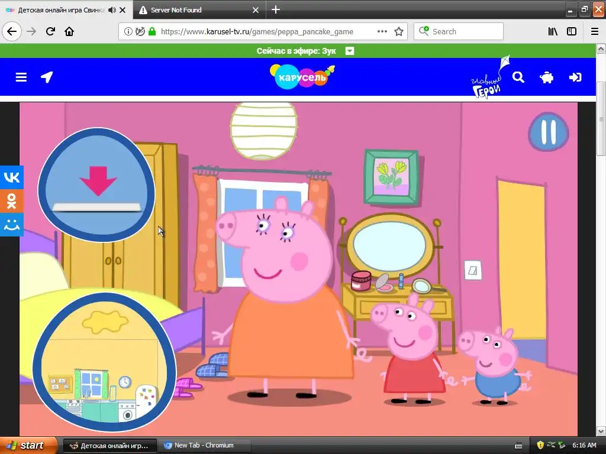
Task: Click the Search input box
Action: (x=459, y=31)
